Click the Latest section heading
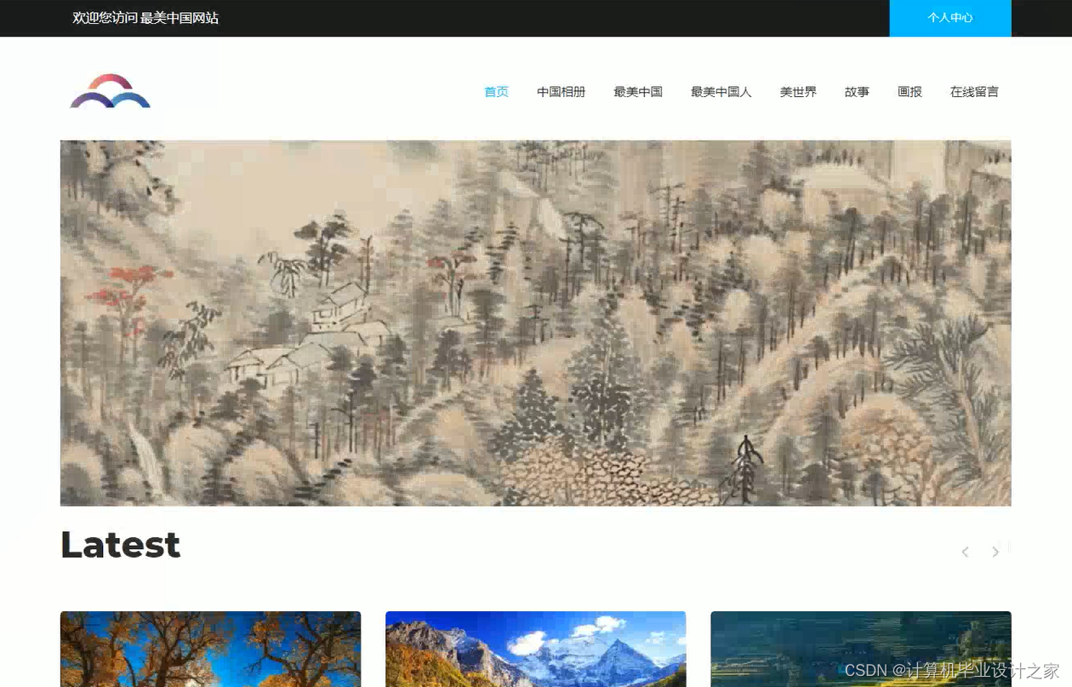Screen dimensions: 1072x687 point(121,545)
